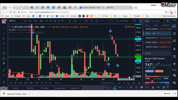
Task: Toggle visibility eye in the drawing toolbar
Action: point(158,87)
